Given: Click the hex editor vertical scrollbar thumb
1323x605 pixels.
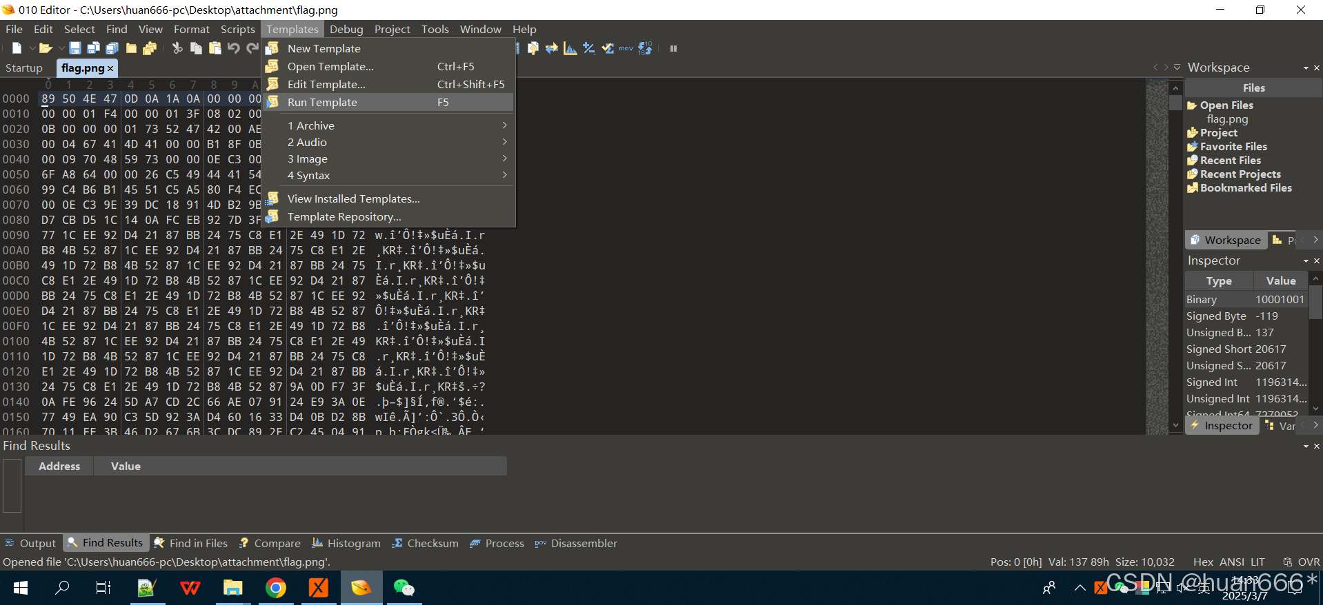Looking at the screenshot, I should point(1175,103).
